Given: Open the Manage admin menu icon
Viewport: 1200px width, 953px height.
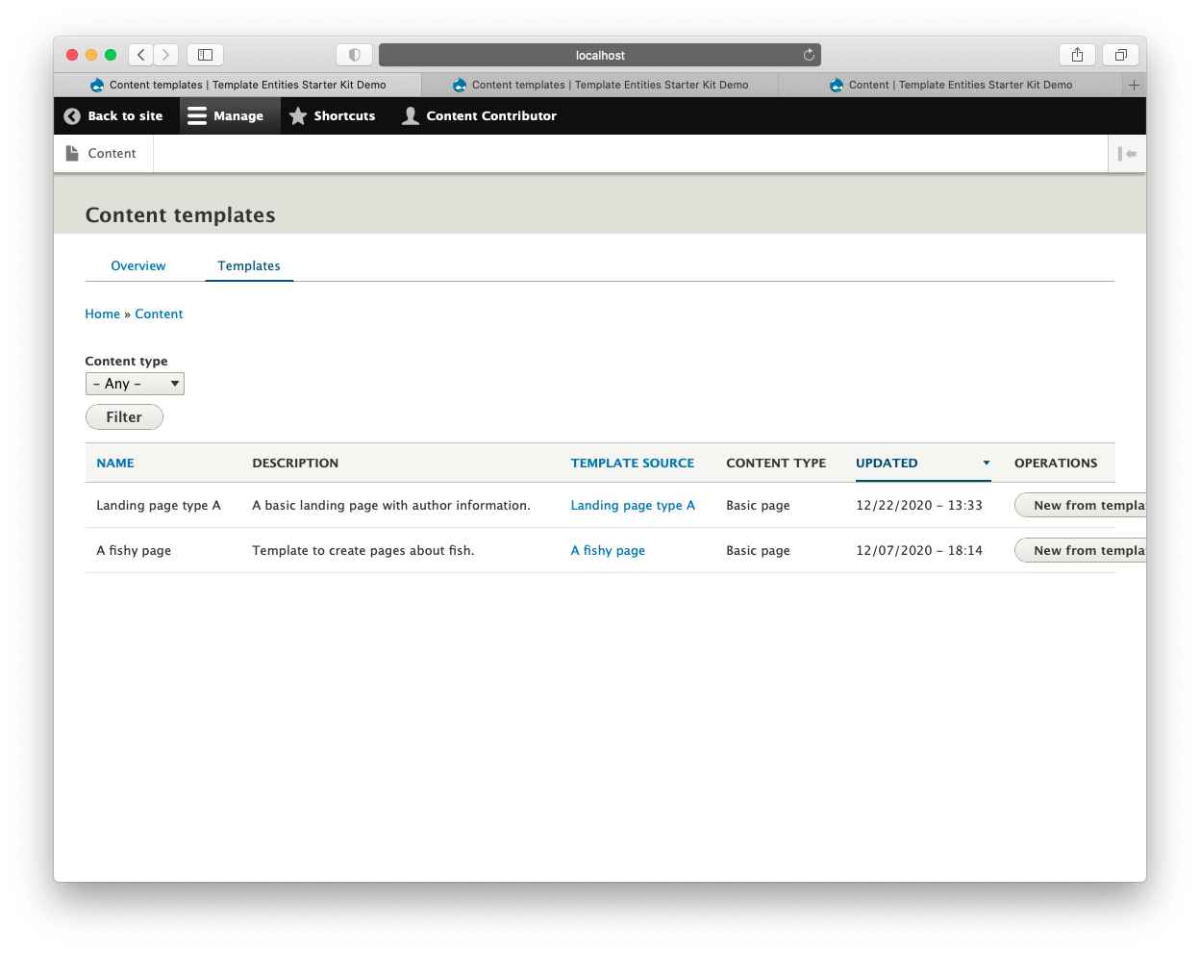Looking at the screenshot, I should (197, 115).
